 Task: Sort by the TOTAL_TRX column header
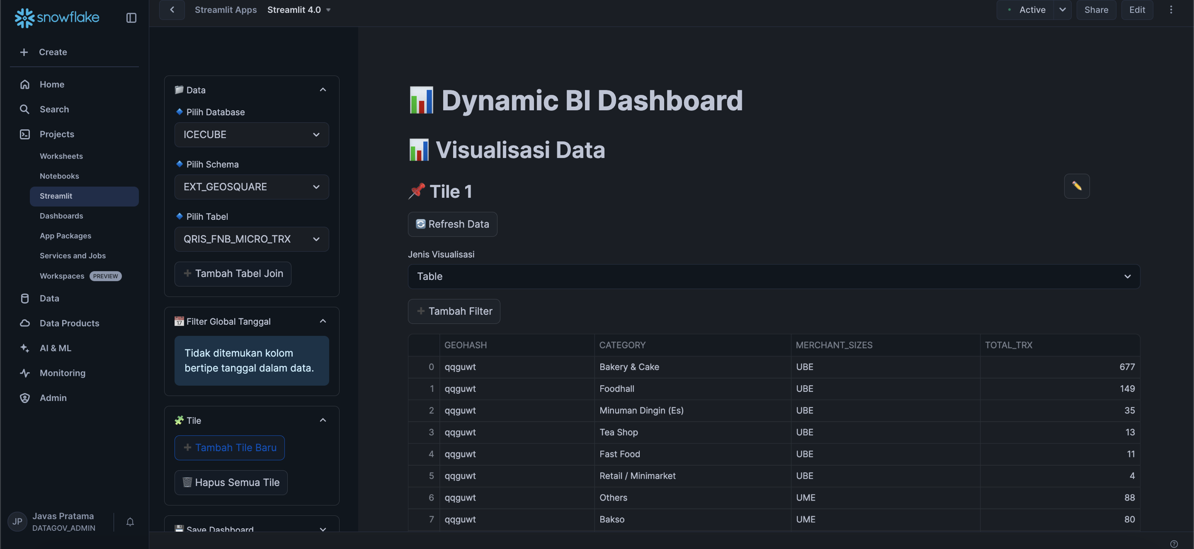click(x=1008, y=345)
